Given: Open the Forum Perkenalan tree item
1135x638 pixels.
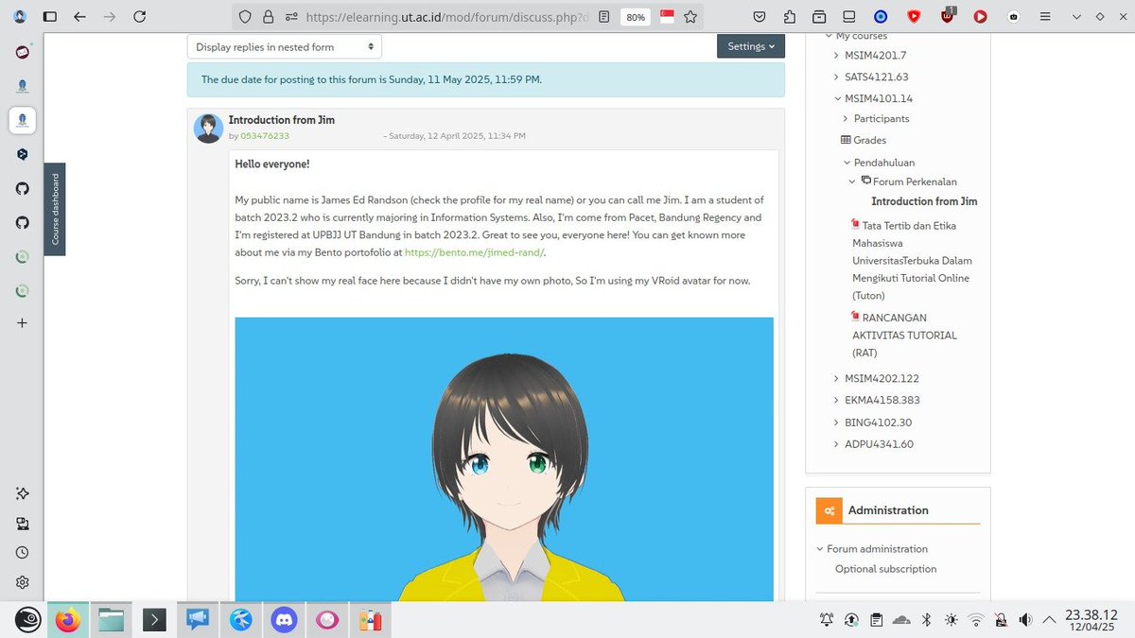Looking at the screenshot, I should pos(915,181).
